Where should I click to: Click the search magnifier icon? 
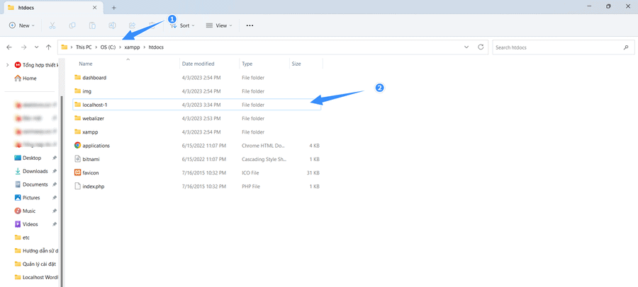626,47
